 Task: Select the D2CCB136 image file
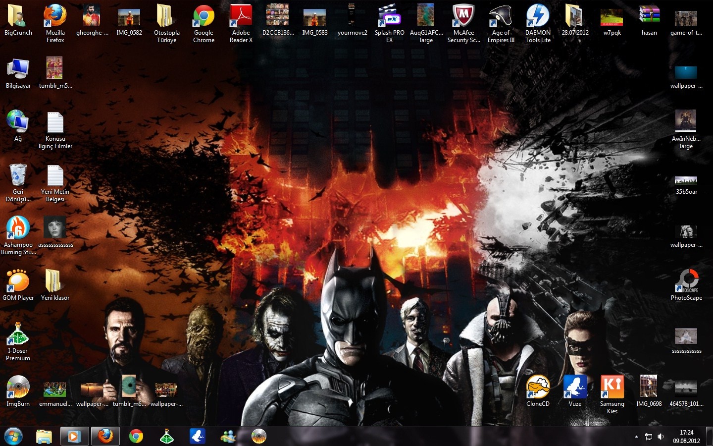click(x=278, y=15)
